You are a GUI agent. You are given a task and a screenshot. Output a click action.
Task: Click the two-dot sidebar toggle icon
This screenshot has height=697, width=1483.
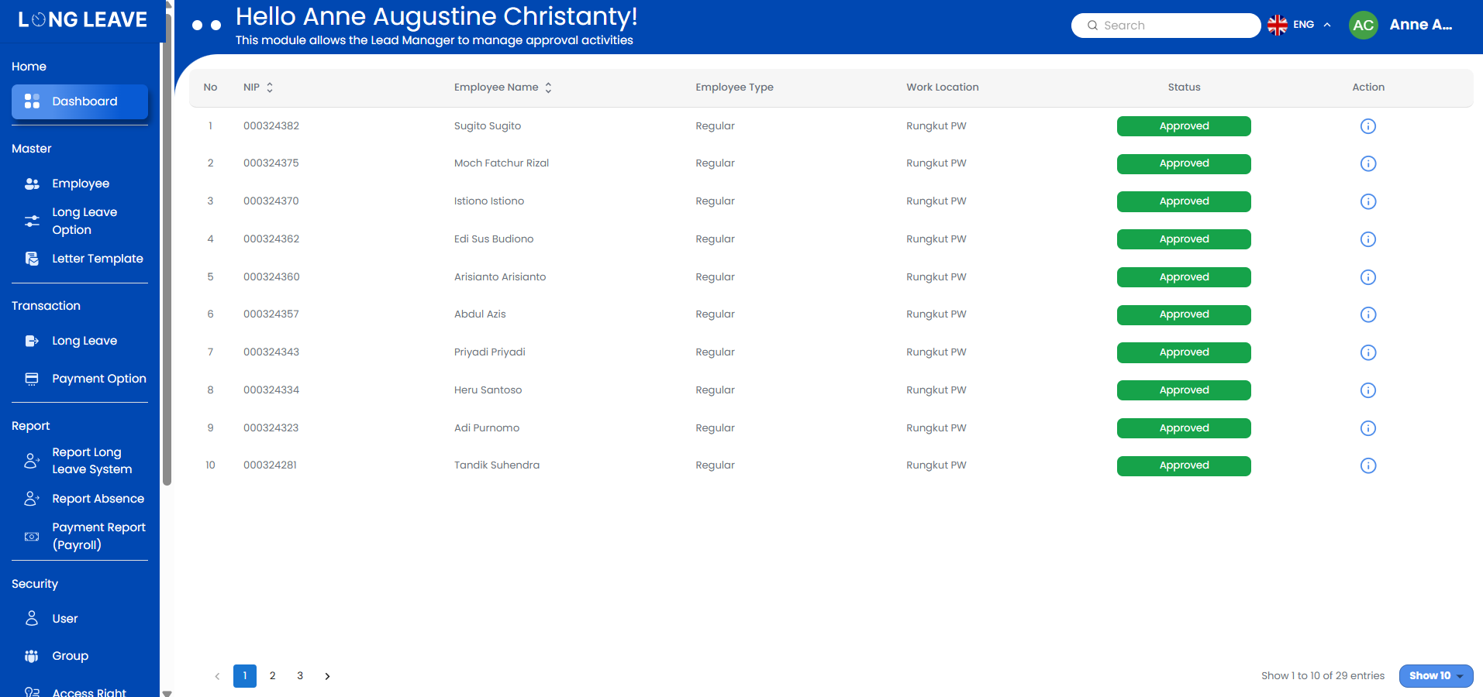tap(206, 26)
